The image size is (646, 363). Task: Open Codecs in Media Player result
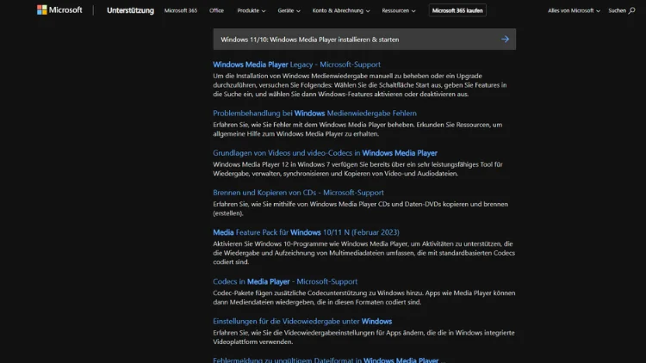[x=285, y=281]
